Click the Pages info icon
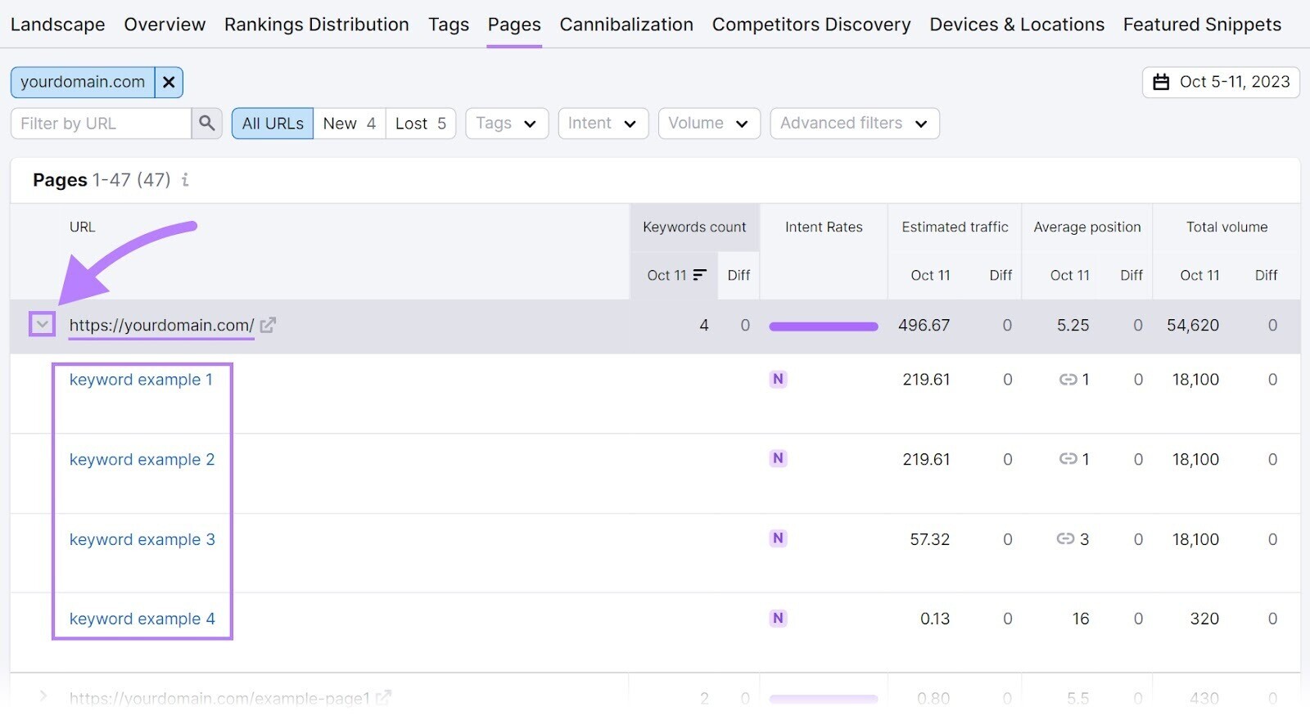The width and height of the screenshot is (1310, 716). [186, 180]
